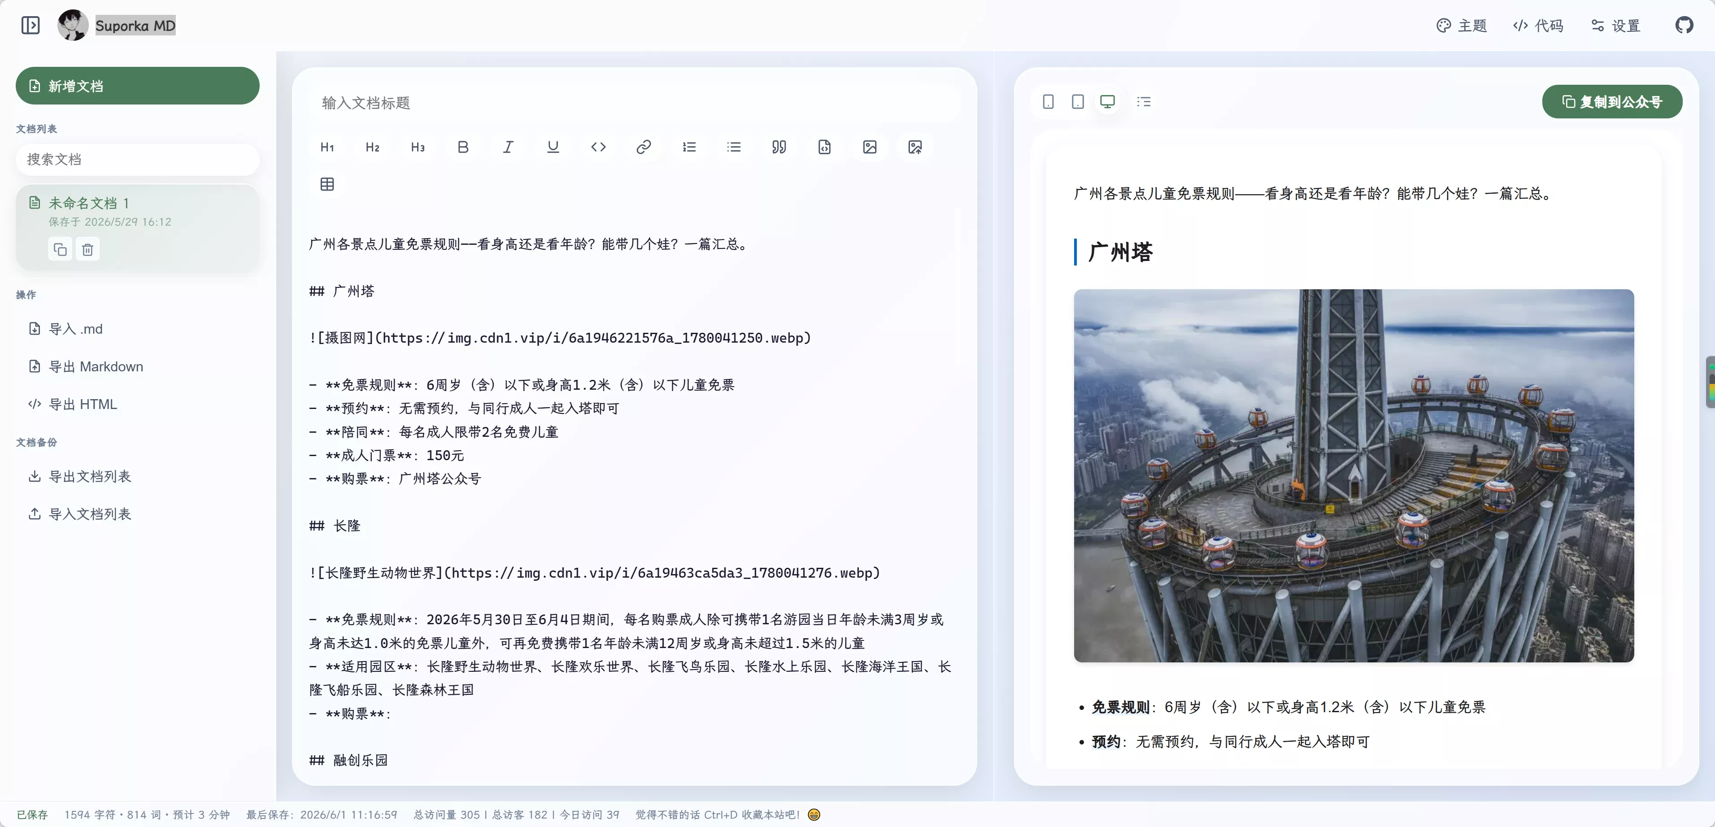Open the 设置 settings menu
This screenshot has height=827, width=1715.
1615,25
